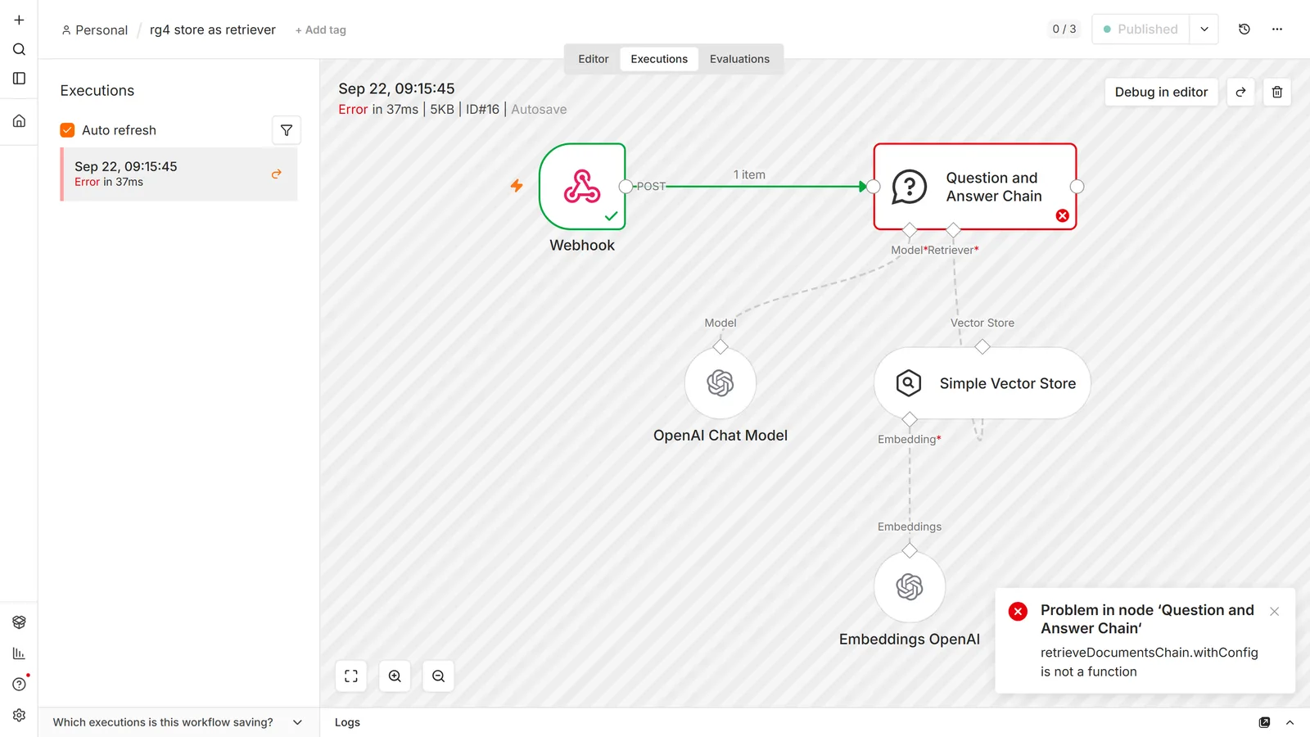The width and height of the screenshot is (1310, 737).
Task: Switch to the Executions tab
Action: (659, 59)
